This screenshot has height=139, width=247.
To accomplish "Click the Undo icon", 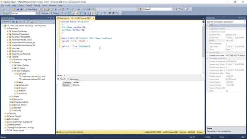I will pyautogui.click(x=68, y=9).
